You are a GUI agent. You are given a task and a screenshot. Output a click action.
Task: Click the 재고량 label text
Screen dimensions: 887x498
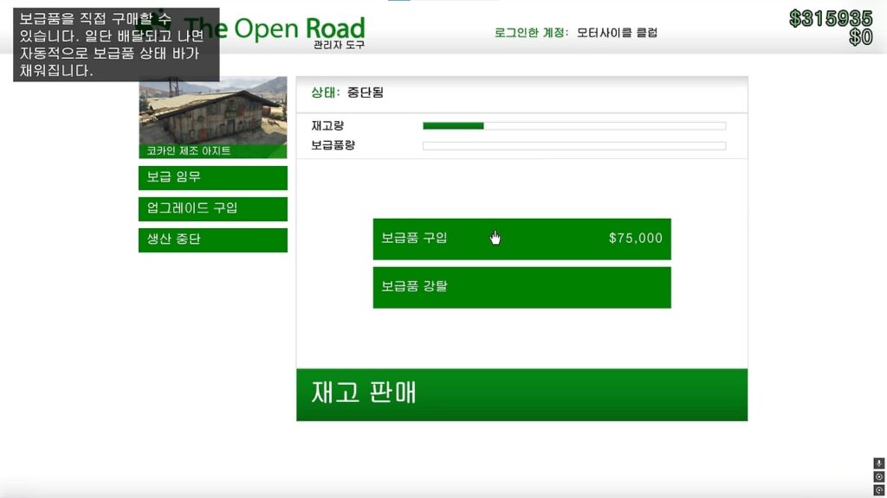(x=327, y=126)
